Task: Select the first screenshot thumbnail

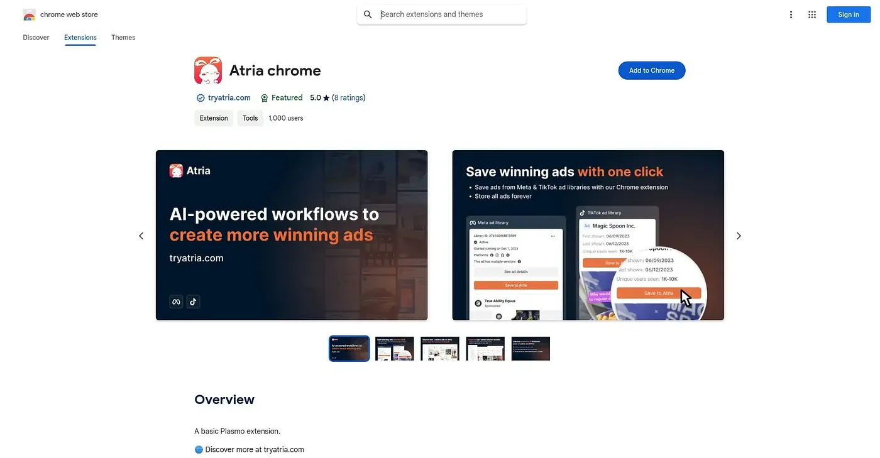Action: (349, 349)
